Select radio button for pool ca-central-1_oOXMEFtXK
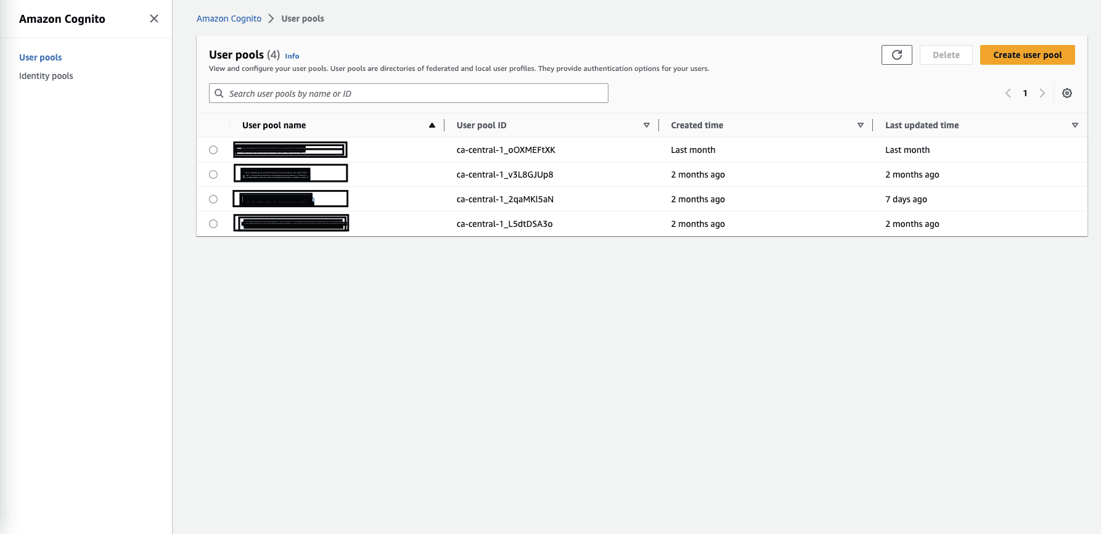 213,150
